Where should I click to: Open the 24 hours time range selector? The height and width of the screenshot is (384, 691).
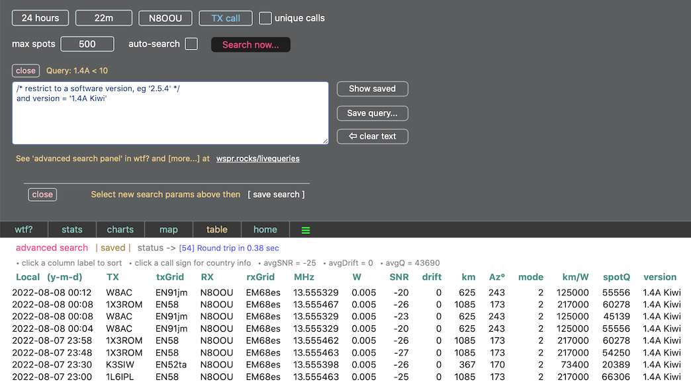(x=40, y=18)
